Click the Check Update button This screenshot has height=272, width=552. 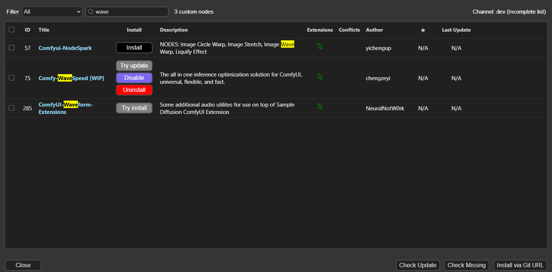[418, 265]
